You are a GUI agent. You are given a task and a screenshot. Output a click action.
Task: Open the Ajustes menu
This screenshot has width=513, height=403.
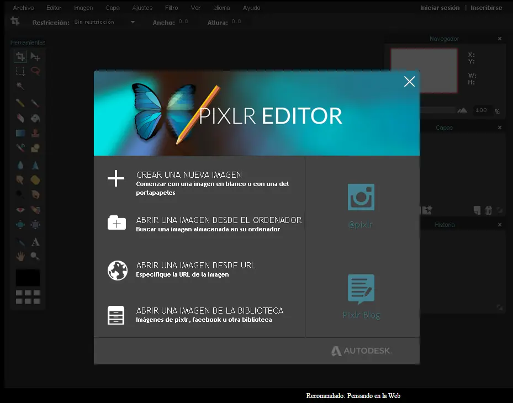click(x=142, y=8)
